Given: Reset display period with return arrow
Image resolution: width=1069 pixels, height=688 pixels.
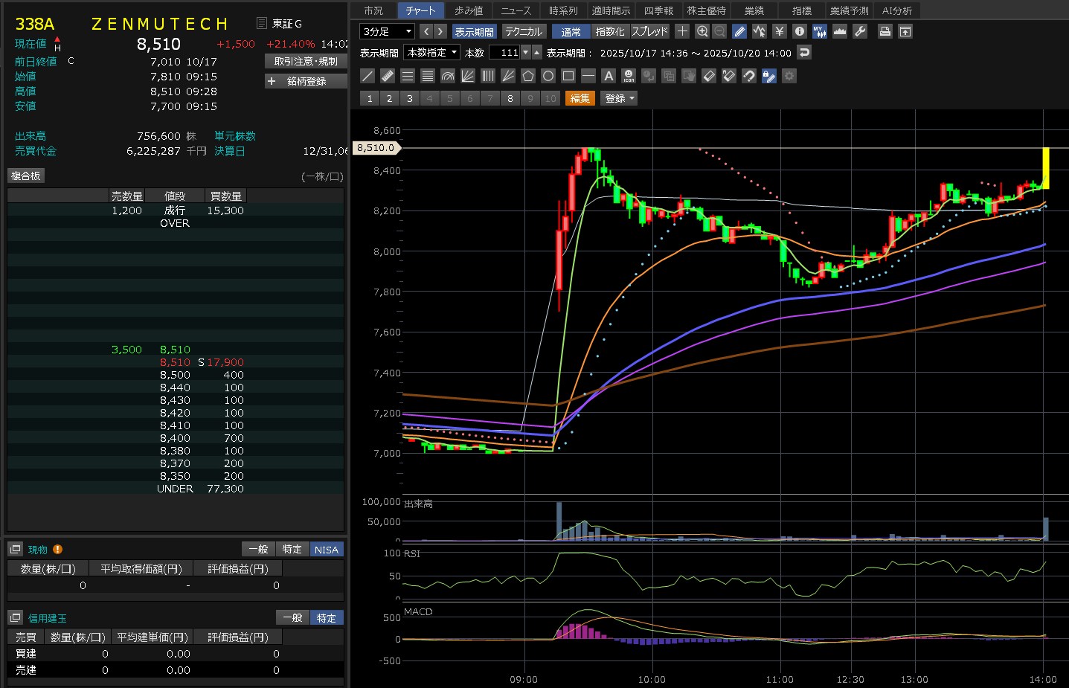Looking at the screenshot, I should [x=803, y=53].
